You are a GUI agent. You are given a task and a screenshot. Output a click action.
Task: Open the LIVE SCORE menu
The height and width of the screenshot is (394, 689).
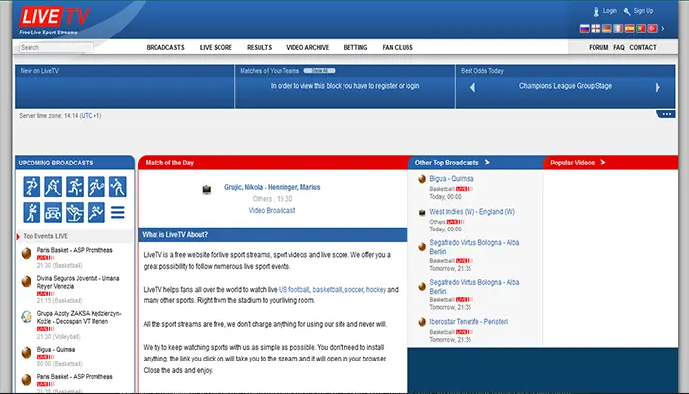click(216, 47)
